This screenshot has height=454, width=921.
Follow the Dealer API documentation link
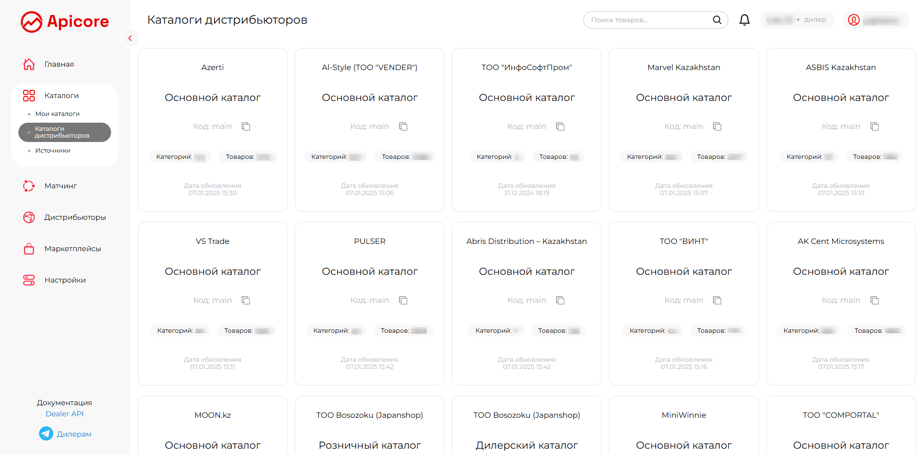click(x=65, y=414)
